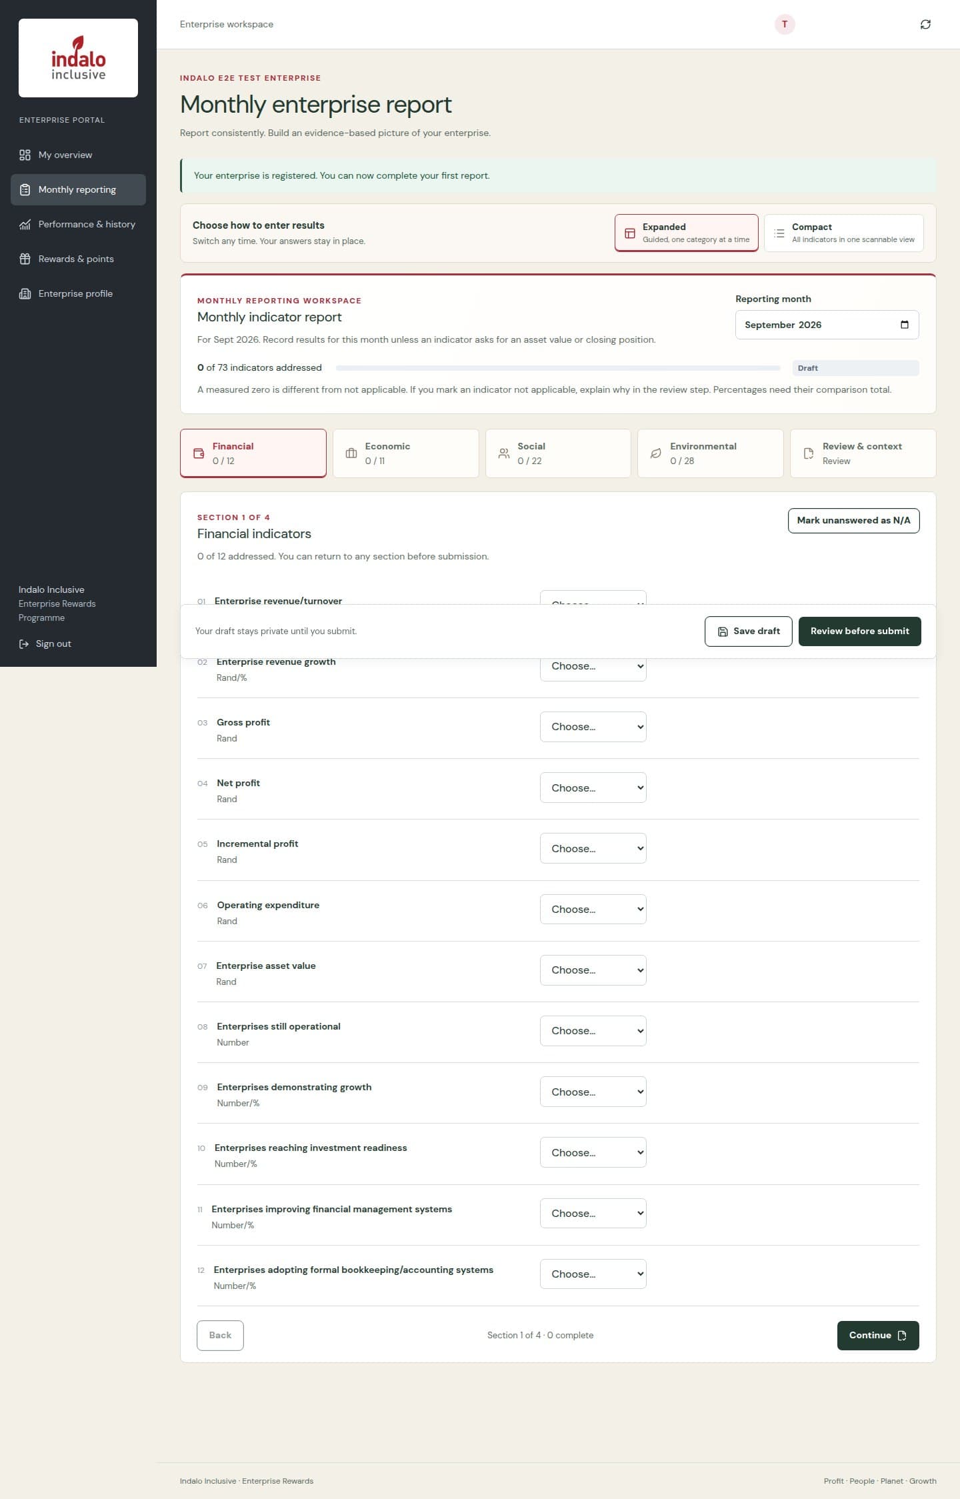Click the Reporting month September 2026 field
The image size is (960, 1499).
point(827,325)
